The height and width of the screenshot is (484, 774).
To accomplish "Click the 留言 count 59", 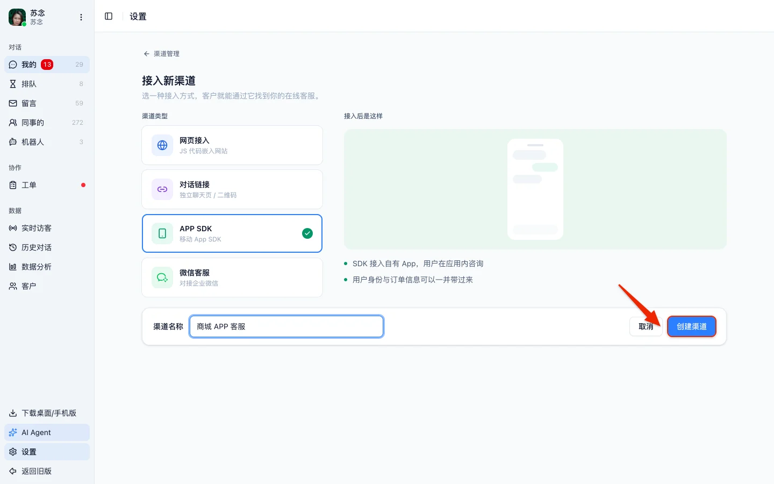I will coord(79,103).
